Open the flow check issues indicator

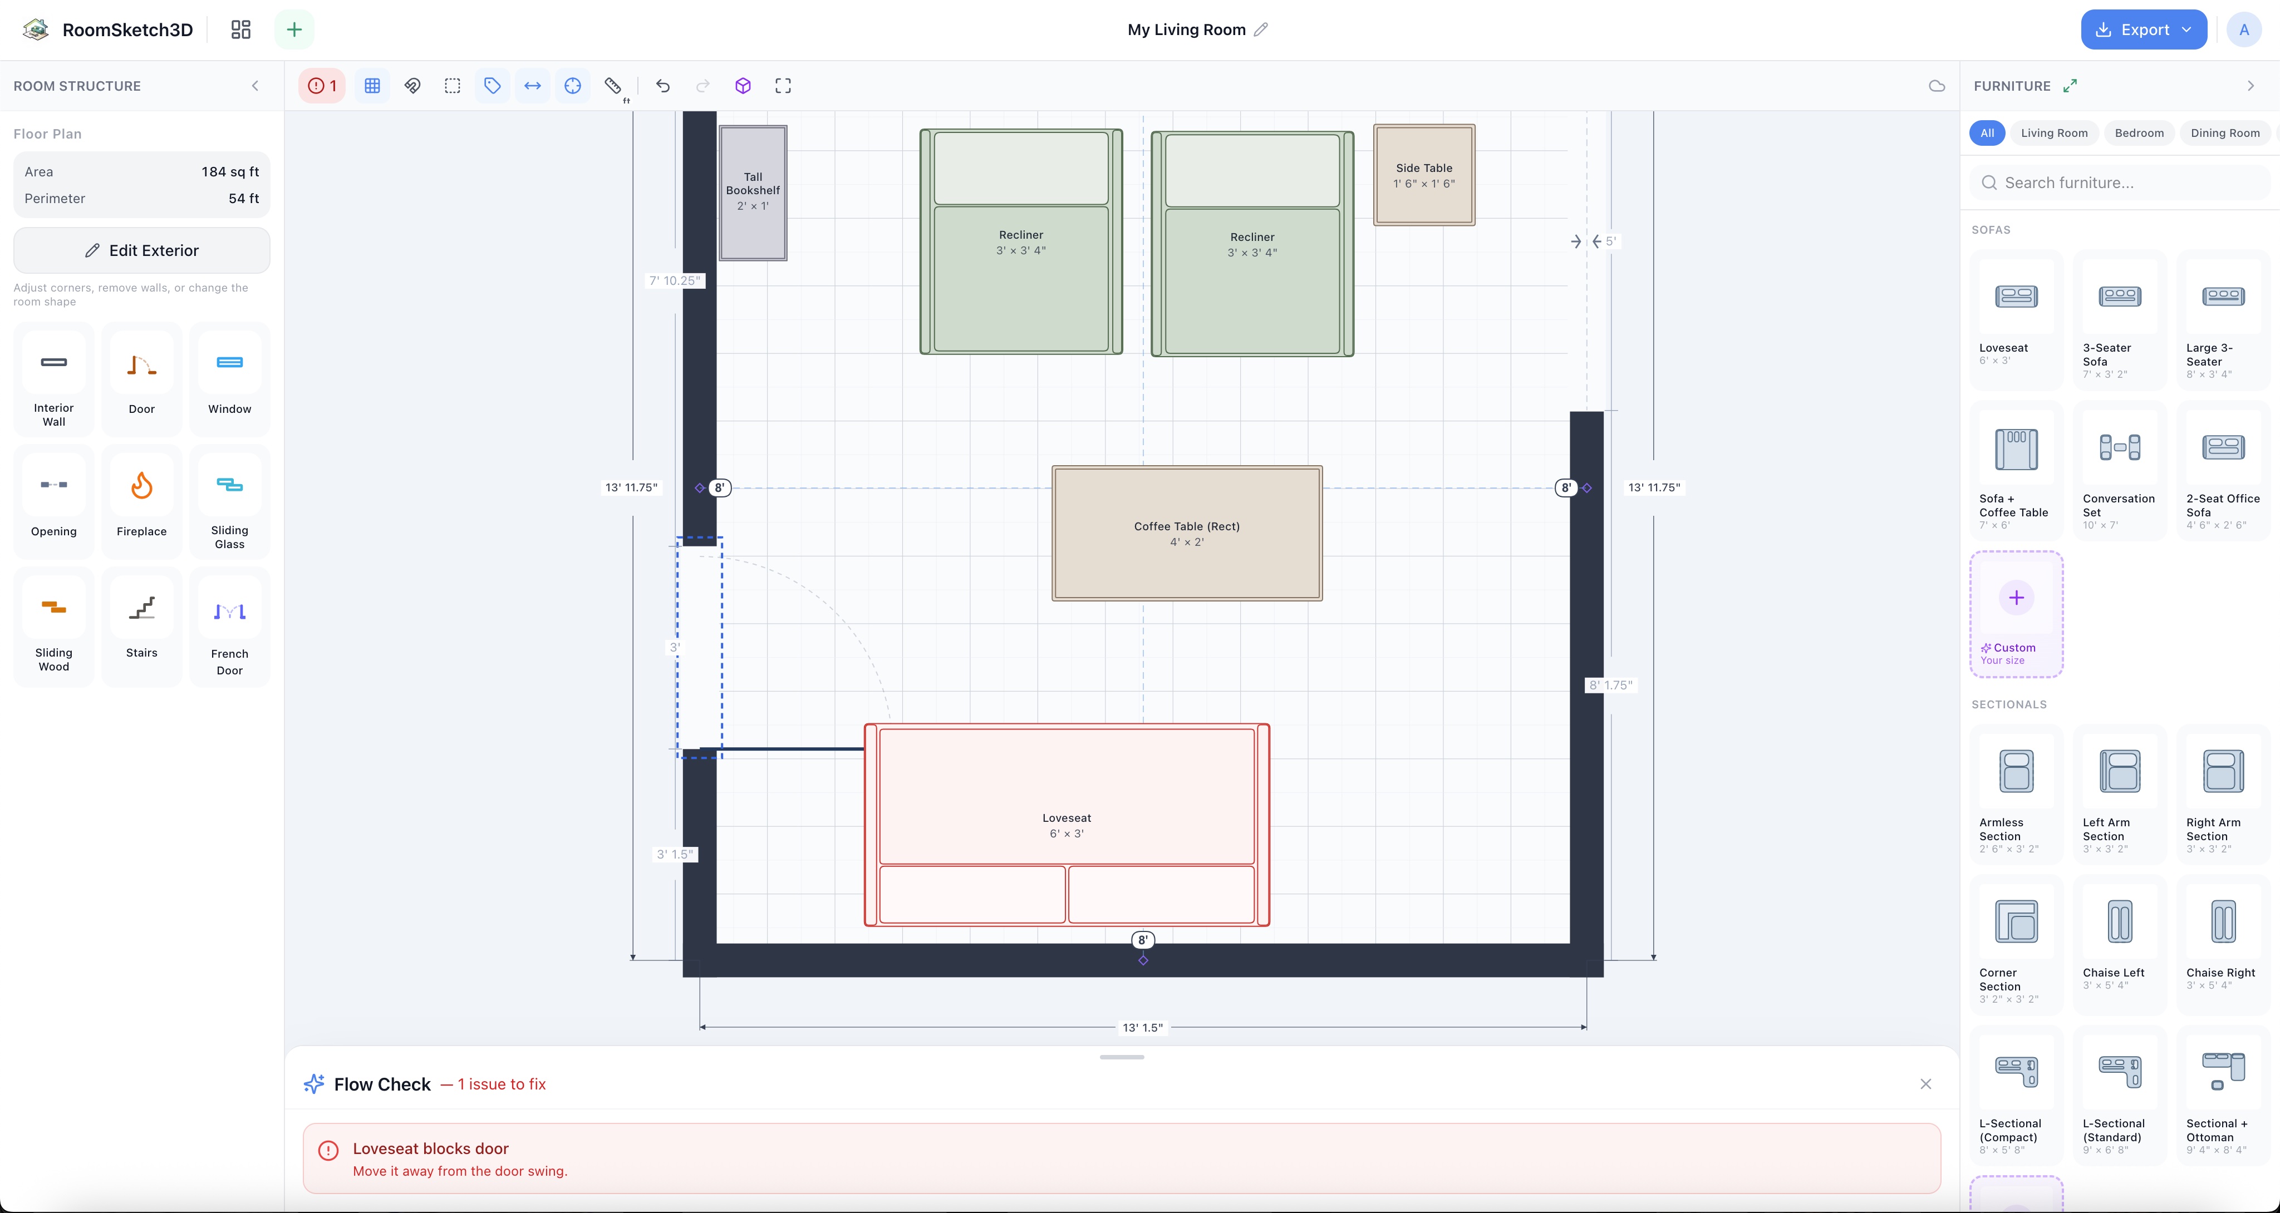pos(322,86)
